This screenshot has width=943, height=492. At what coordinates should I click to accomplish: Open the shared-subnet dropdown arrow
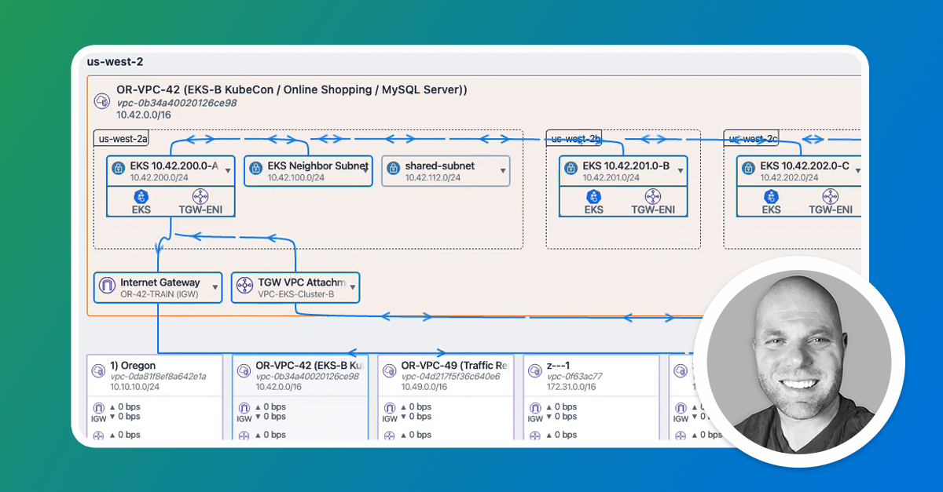click(502, 170)
